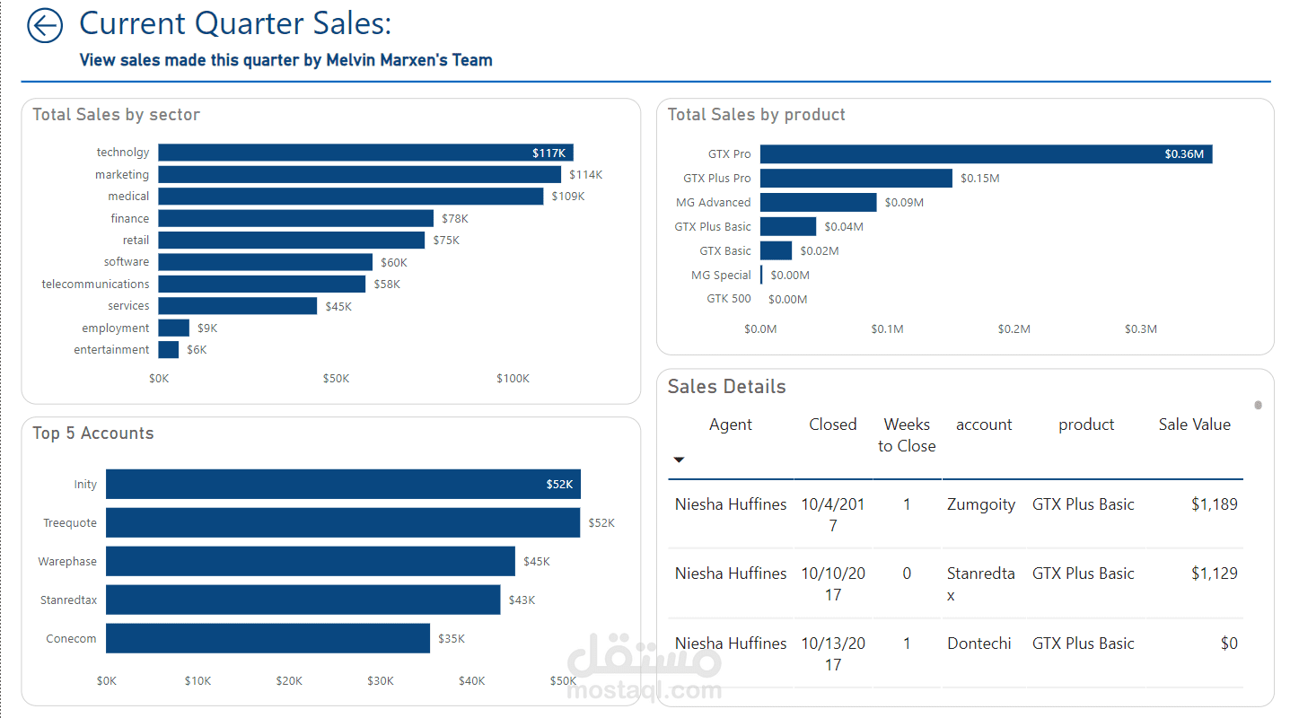
Task: Select the GTX Pro product bar
Action: (x=987, y=153)
